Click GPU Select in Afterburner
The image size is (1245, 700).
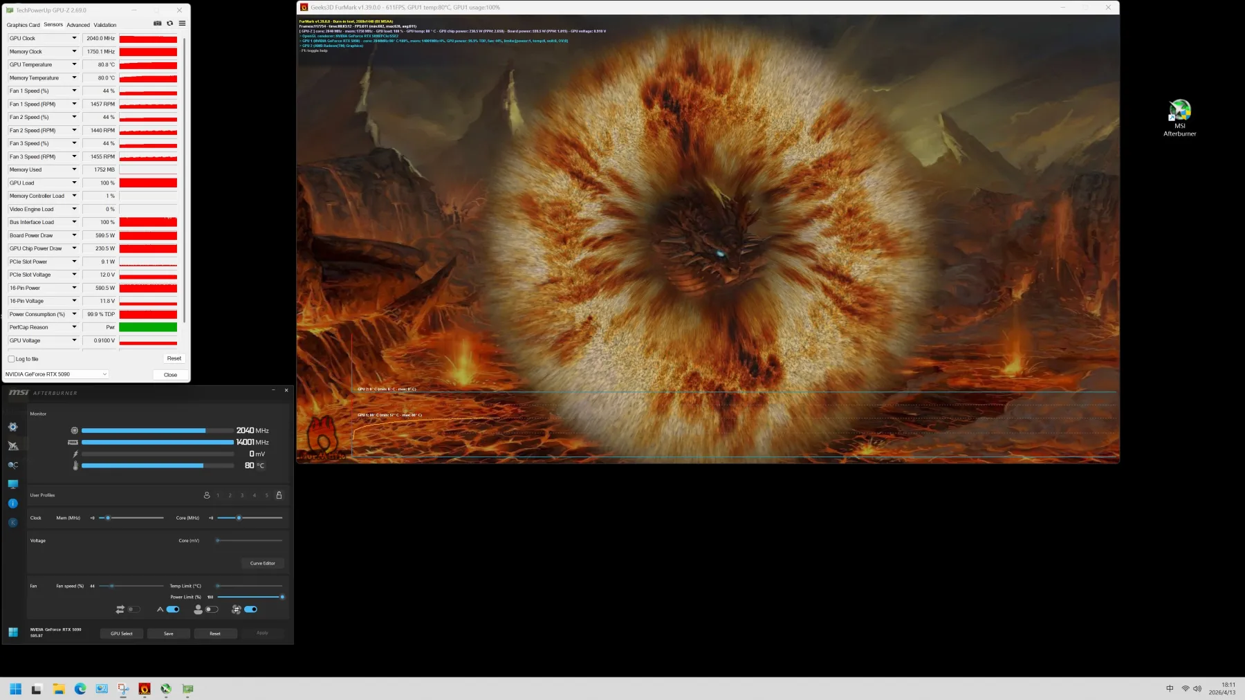(122, 634)
